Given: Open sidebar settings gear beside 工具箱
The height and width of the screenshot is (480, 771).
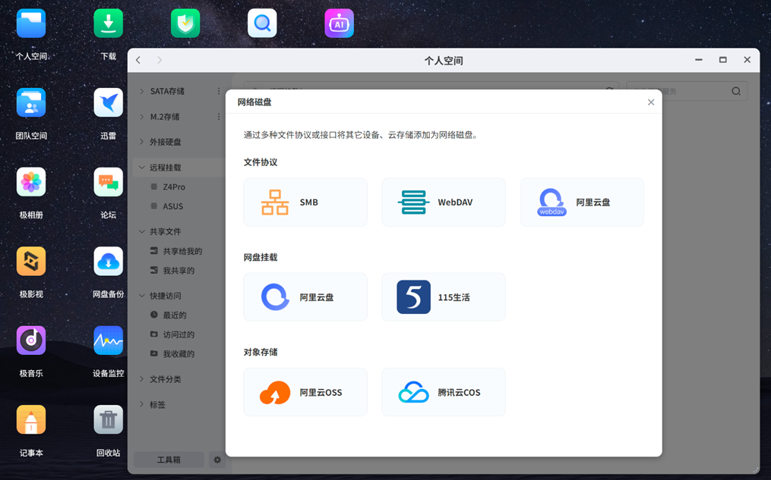Looking at the screenshot, I should pos(217,460).
